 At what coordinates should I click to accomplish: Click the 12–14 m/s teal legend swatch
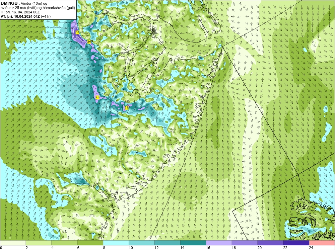pos(167,243)
